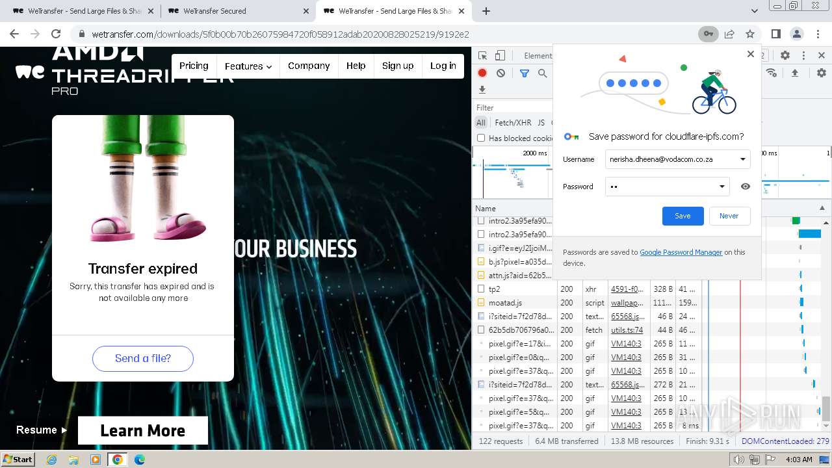Open Microsoft Edge from taskbar
This screenshot has width=832, height=468.
point(139,460)
